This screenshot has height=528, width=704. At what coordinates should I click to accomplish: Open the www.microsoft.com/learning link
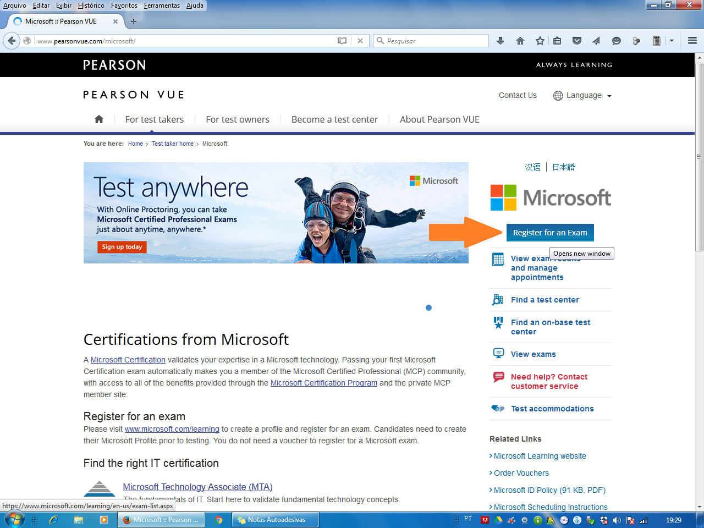pyautogui.click(x=172, y=429)
